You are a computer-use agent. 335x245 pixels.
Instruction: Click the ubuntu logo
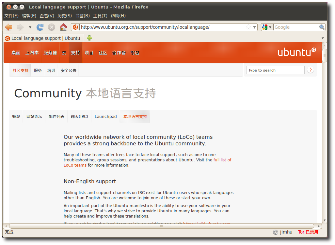click(x=297, y=52)
